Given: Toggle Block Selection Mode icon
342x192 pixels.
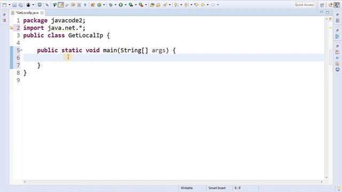Looking at the screenshot, I should (73, 5).
